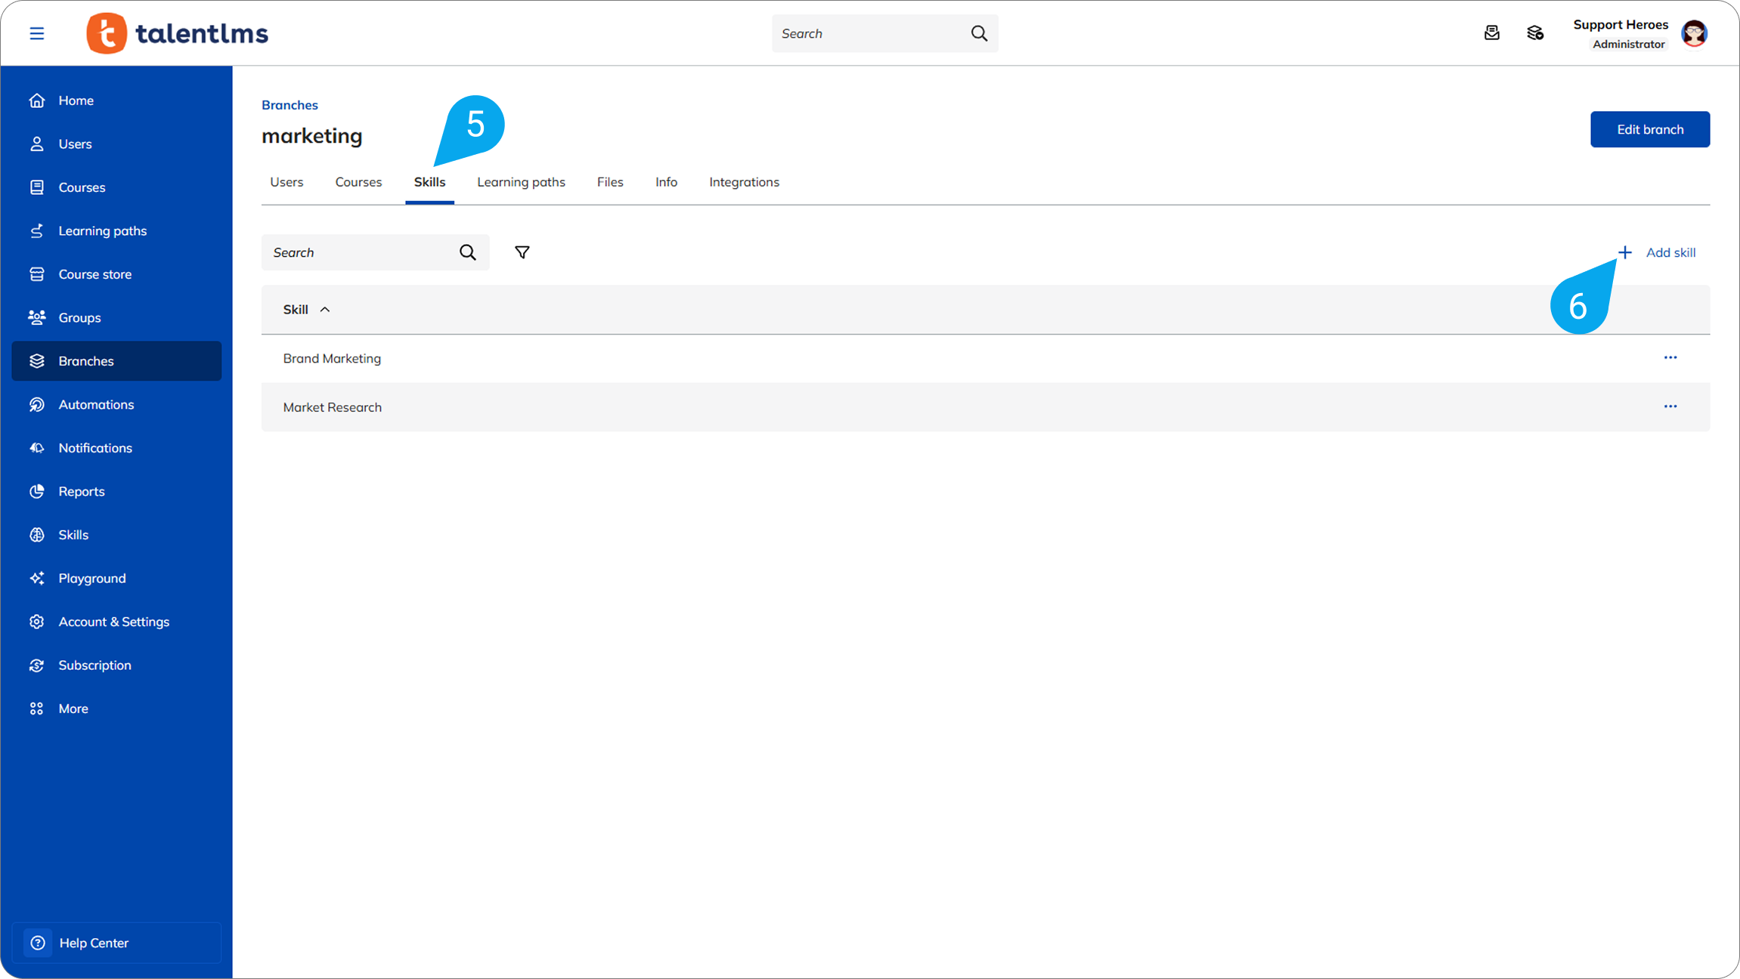
Task: Click the Users icon in sidebar
Action: (37, 144)
